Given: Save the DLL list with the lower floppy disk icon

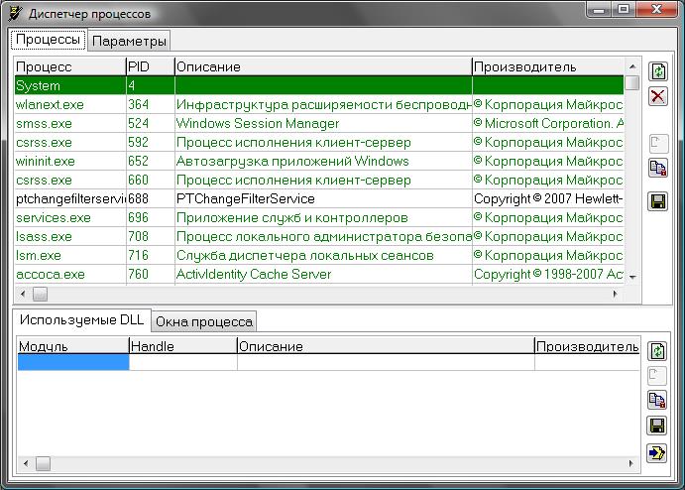Looking at the screenshot, I should (x=657, y=426).
